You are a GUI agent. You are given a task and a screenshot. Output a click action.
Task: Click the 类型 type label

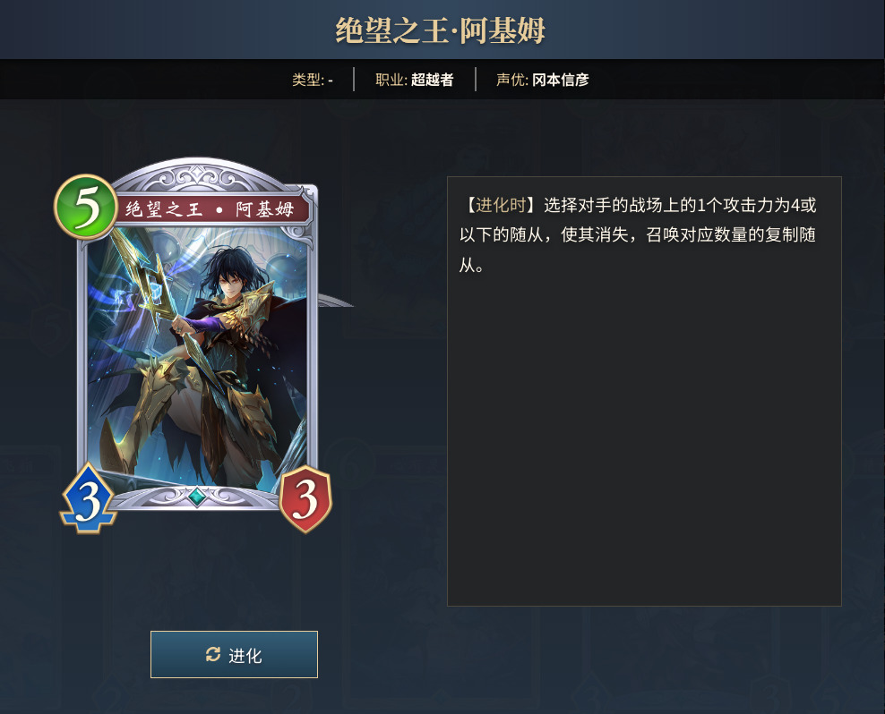pos(307,80)
